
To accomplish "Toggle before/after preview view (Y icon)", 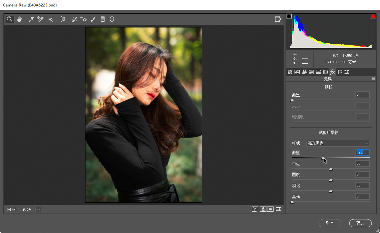I will [x=255, y=209].
